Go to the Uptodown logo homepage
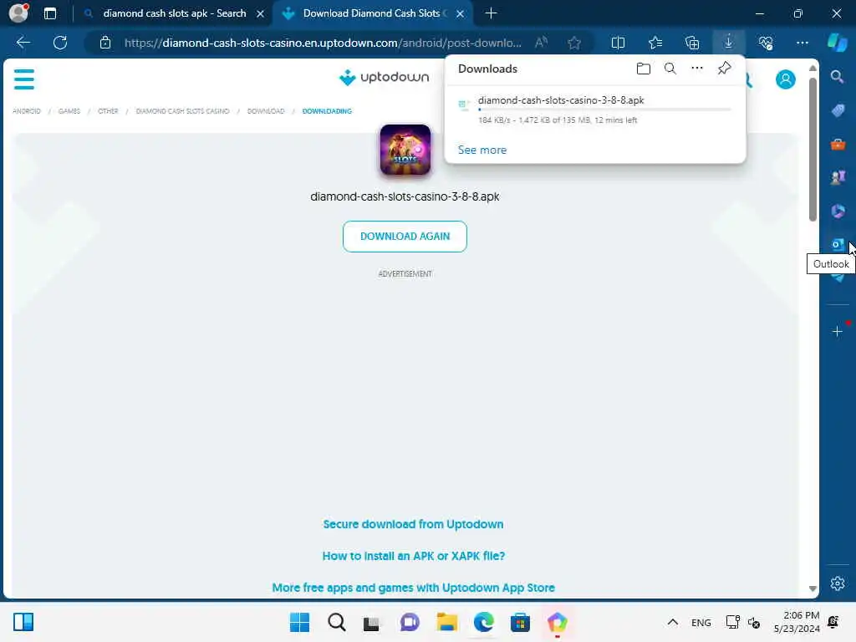 [384, 78]
